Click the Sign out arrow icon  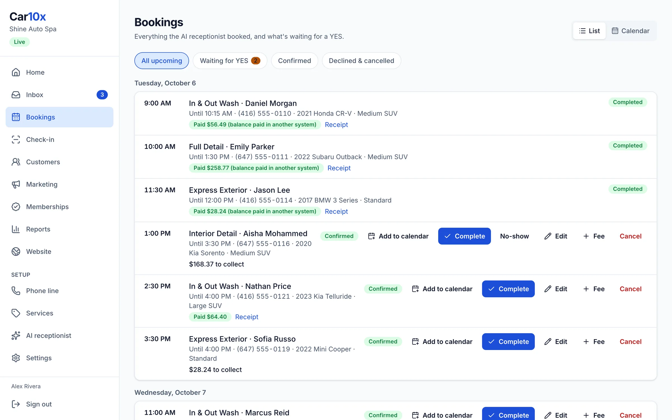(16, 404)
